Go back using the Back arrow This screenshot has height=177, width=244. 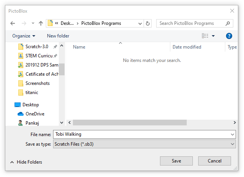(x=13, y=23)
